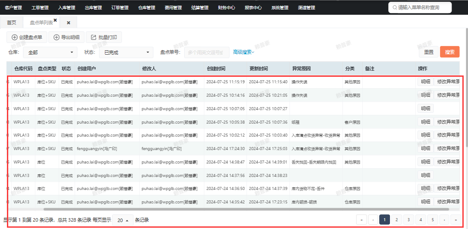Open the 仓库管理 menu

click(x=146, y=8)
